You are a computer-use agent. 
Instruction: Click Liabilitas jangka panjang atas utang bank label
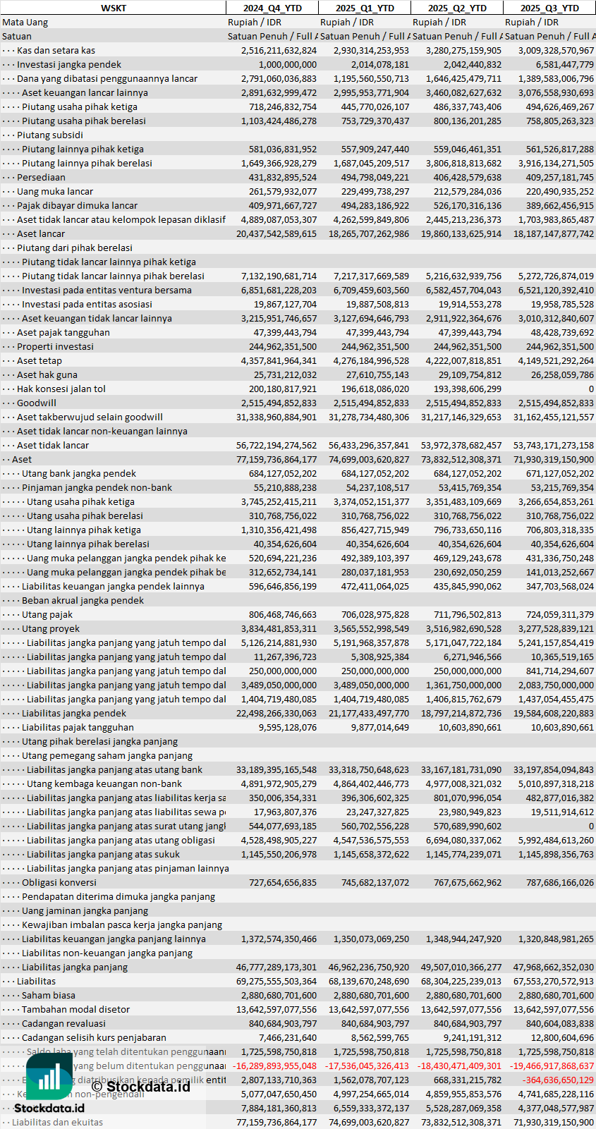[114, 769]
